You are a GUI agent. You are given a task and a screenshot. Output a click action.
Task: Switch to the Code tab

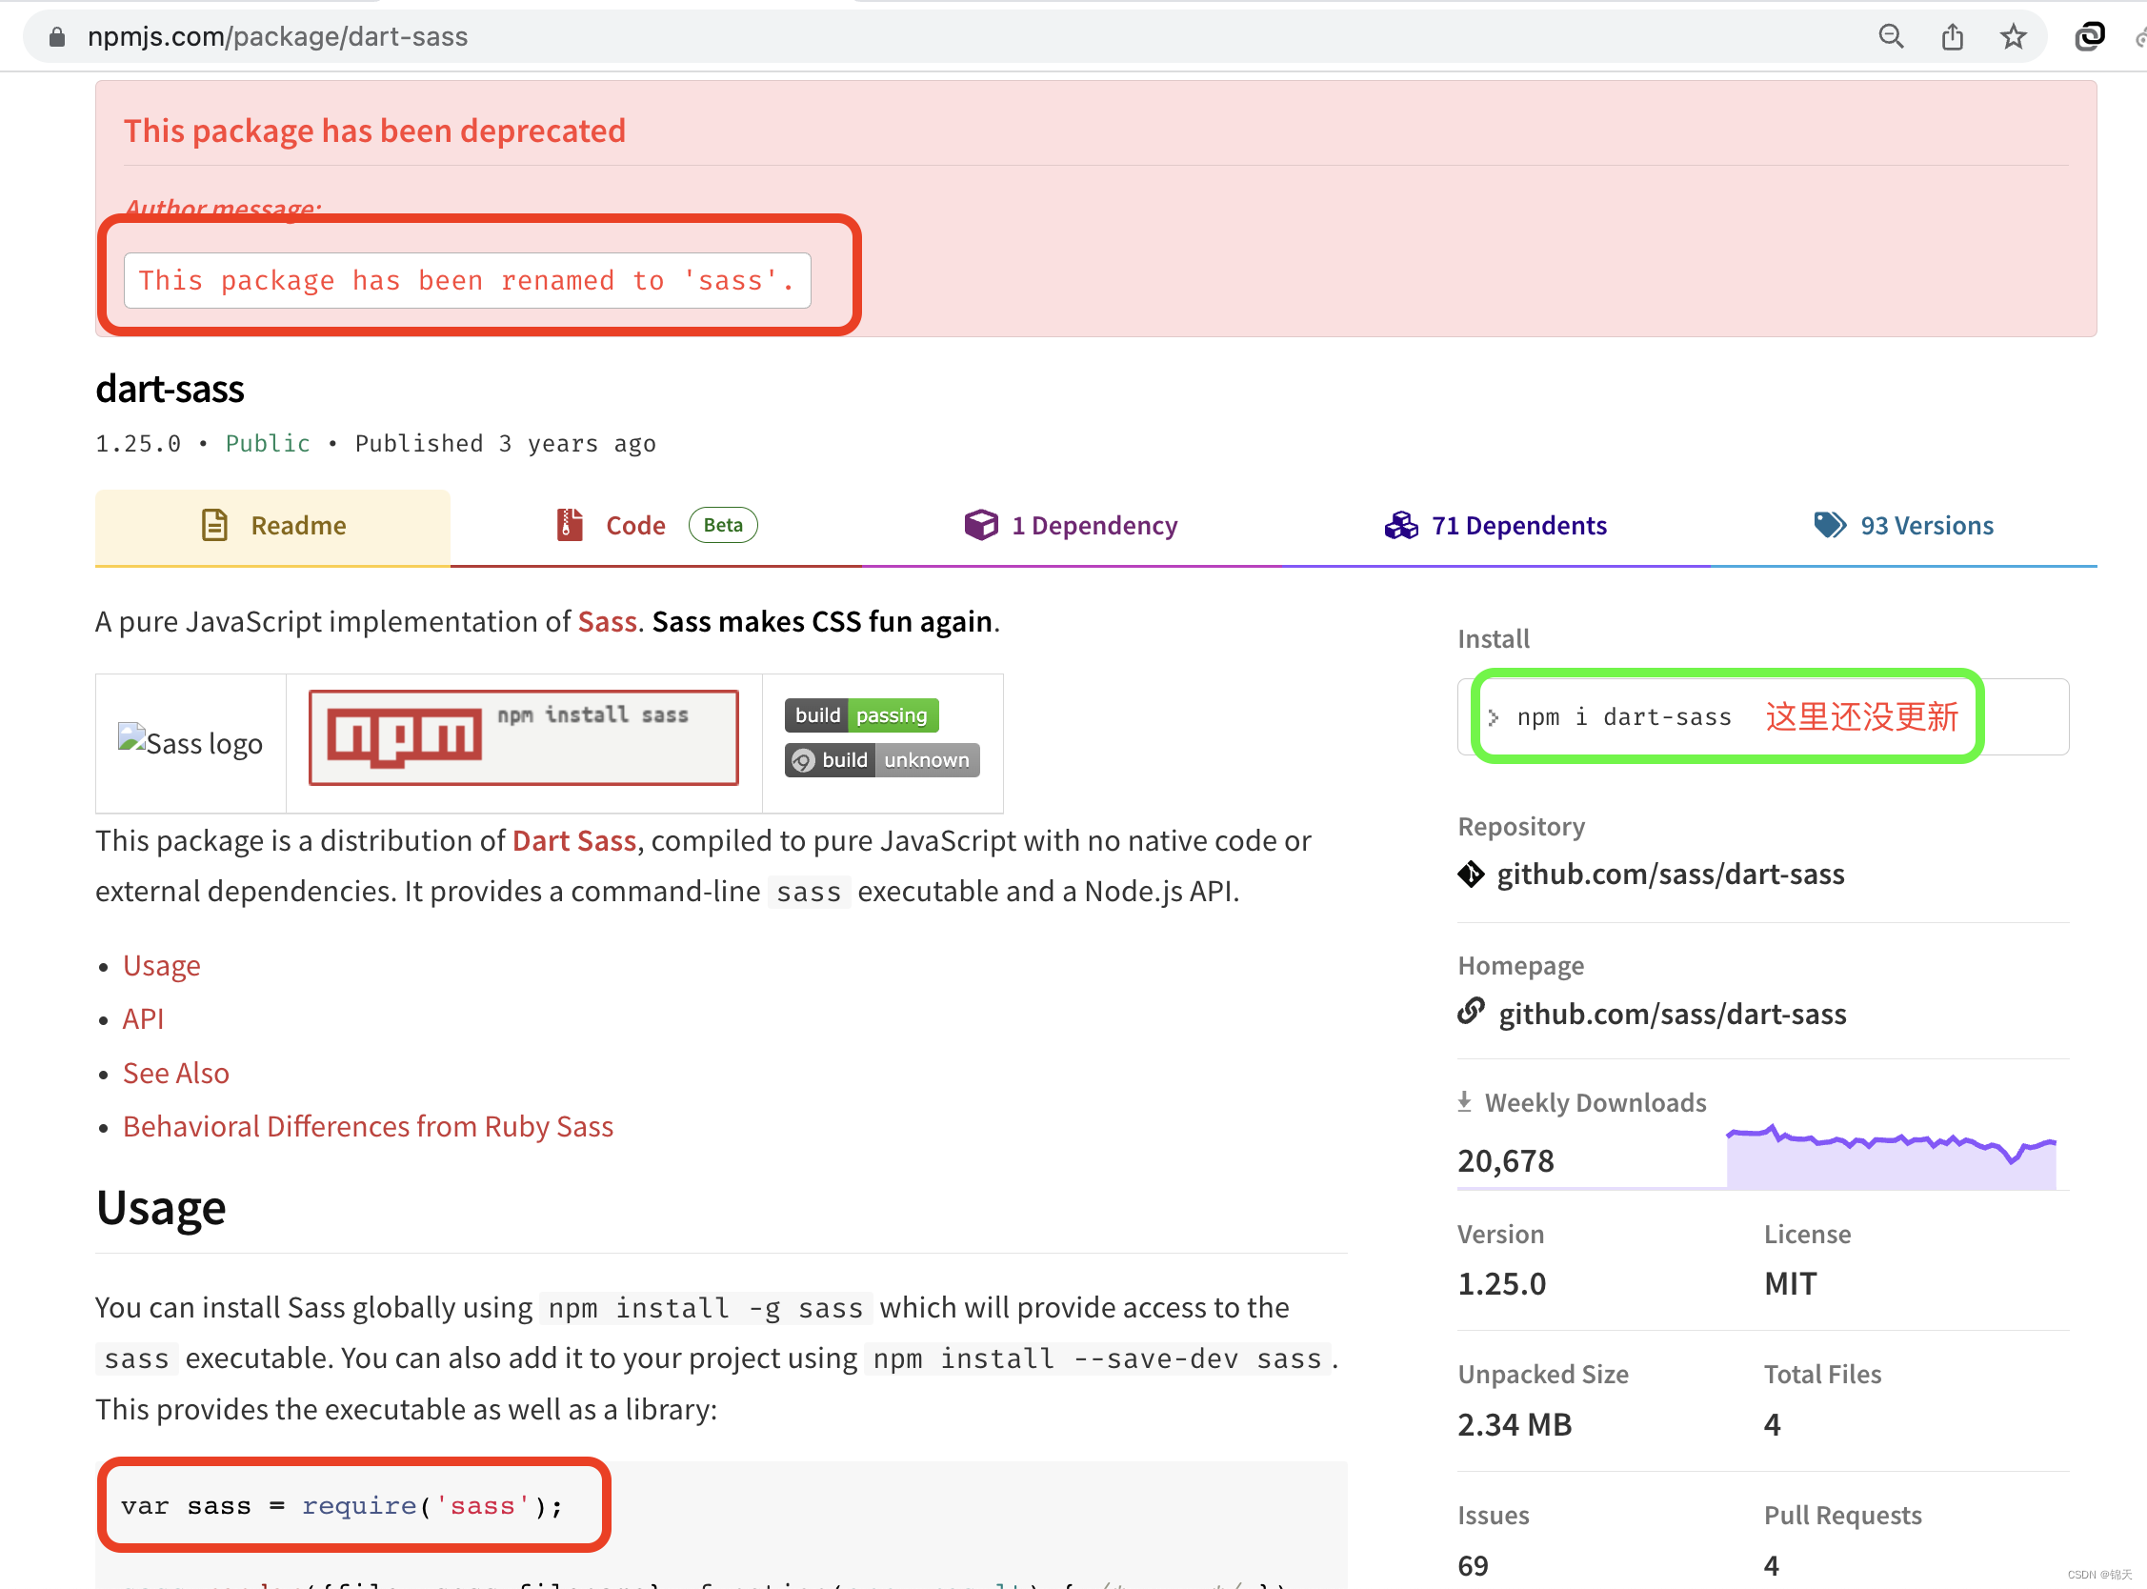click(x=656, y=526)
